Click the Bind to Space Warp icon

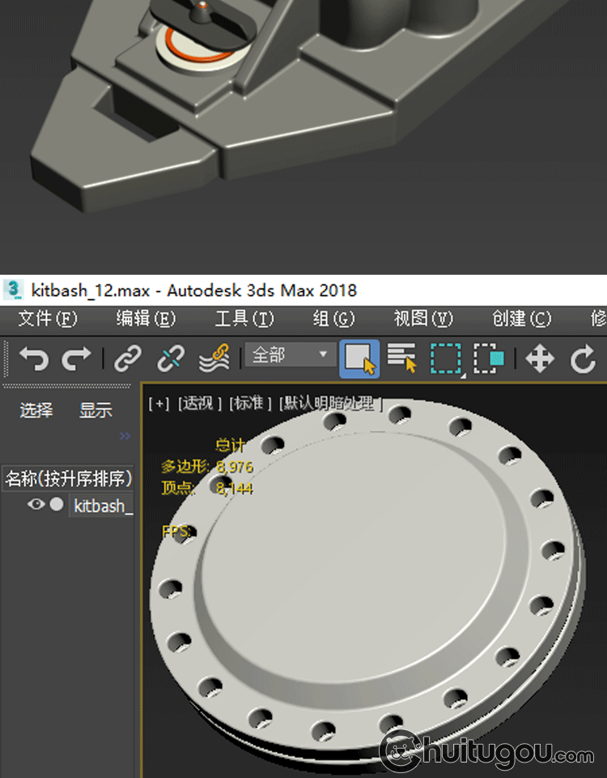(x=214, y=358)
